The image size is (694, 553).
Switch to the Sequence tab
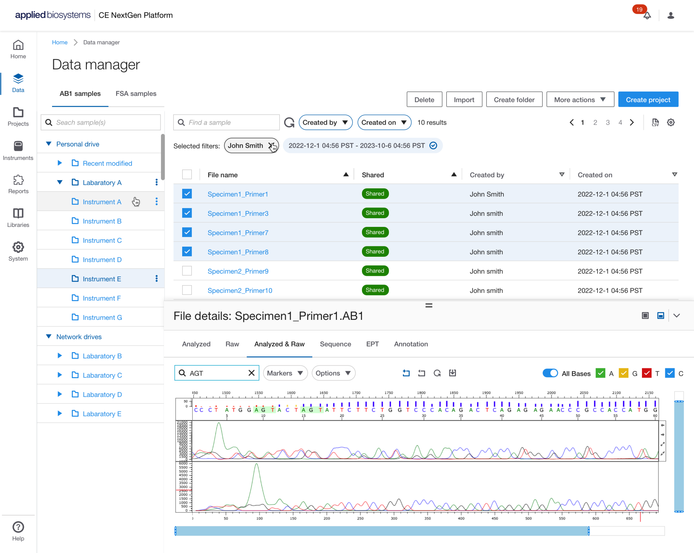point(335,344)
